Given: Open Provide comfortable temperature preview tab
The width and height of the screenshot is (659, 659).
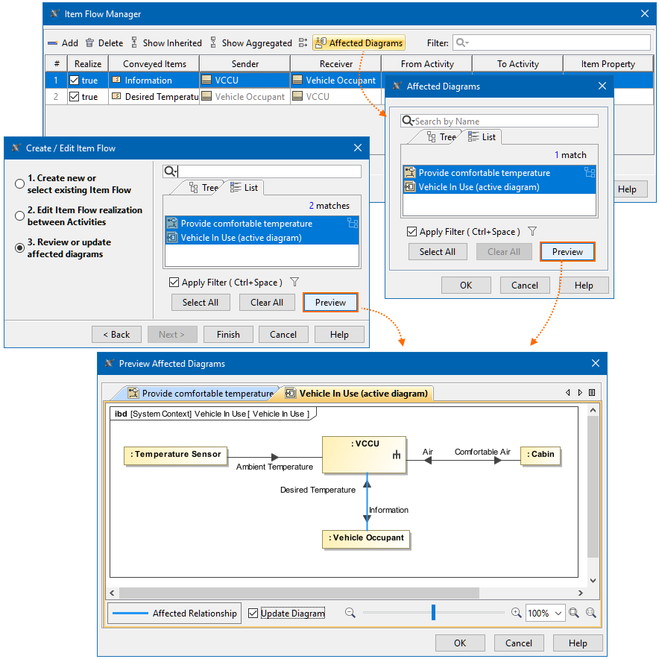Looking at the screenshot, I should coord(201,394).
